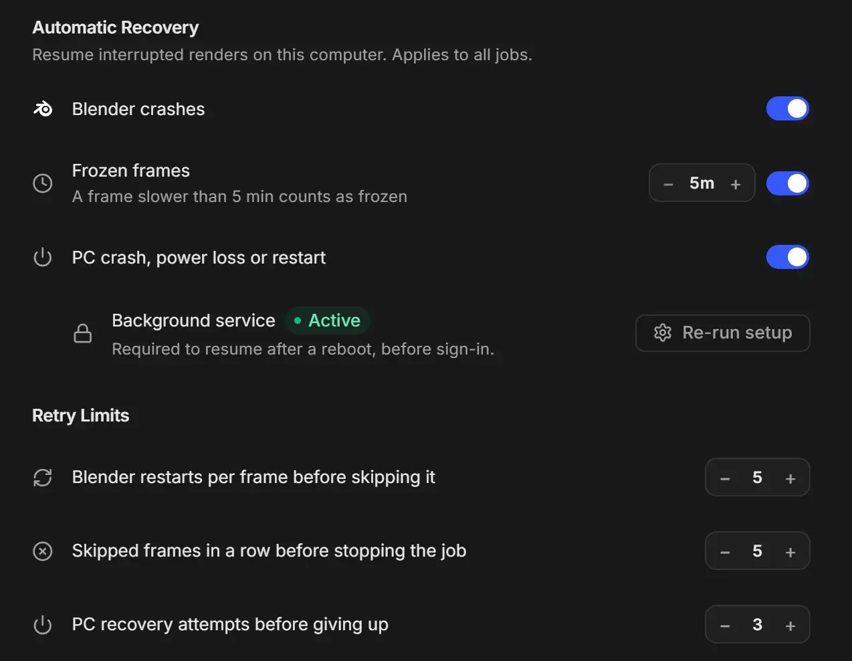Click the Blender logo icon beside Blender crashes

pos(43,108)
